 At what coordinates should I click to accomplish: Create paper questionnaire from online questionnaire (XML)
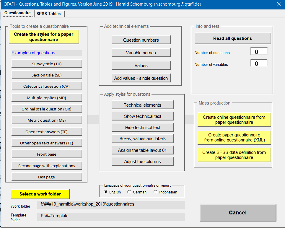point(234,137)
